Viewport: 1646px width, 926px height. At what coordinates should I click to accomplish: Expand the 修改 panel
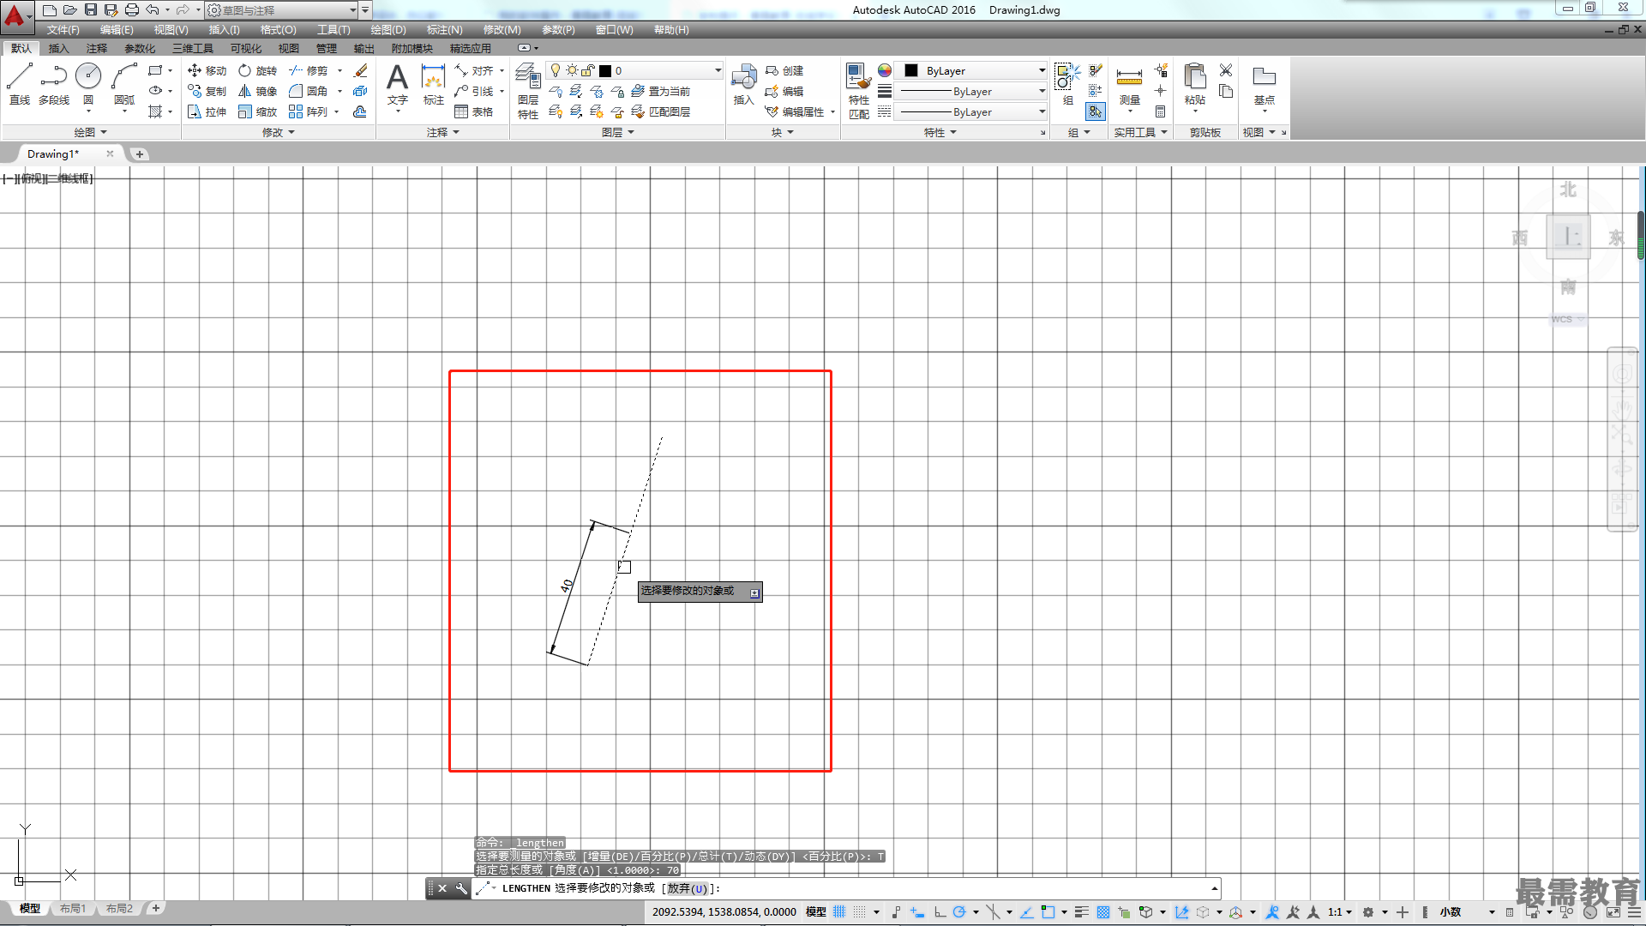tap(279, 132)
